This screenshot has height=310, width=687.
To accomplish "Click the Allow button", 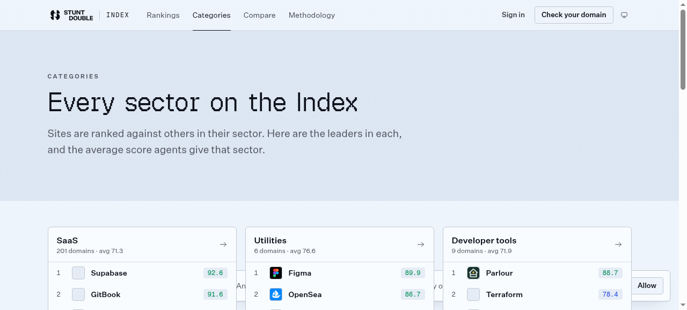I will click(x=647, y=285).
